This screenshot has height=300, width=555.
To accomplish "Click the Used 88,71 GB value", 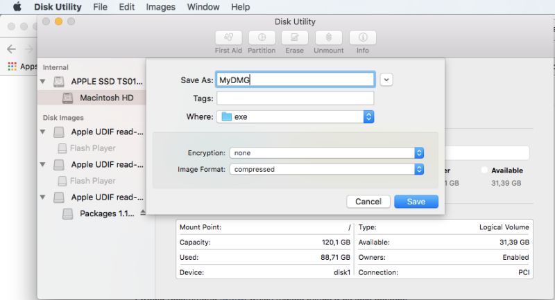I will click(x=335, y=258).
